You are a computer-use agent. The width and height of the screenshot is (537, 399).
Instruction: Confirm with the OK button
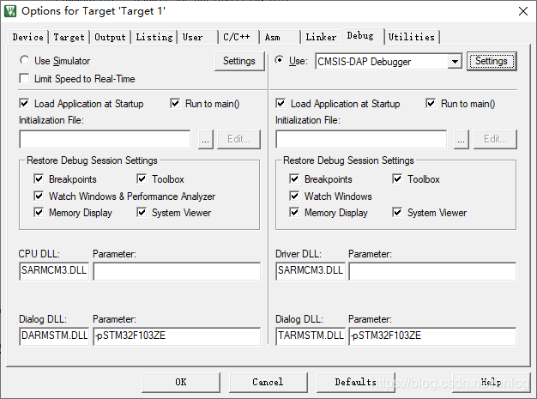tap(181, 382)
